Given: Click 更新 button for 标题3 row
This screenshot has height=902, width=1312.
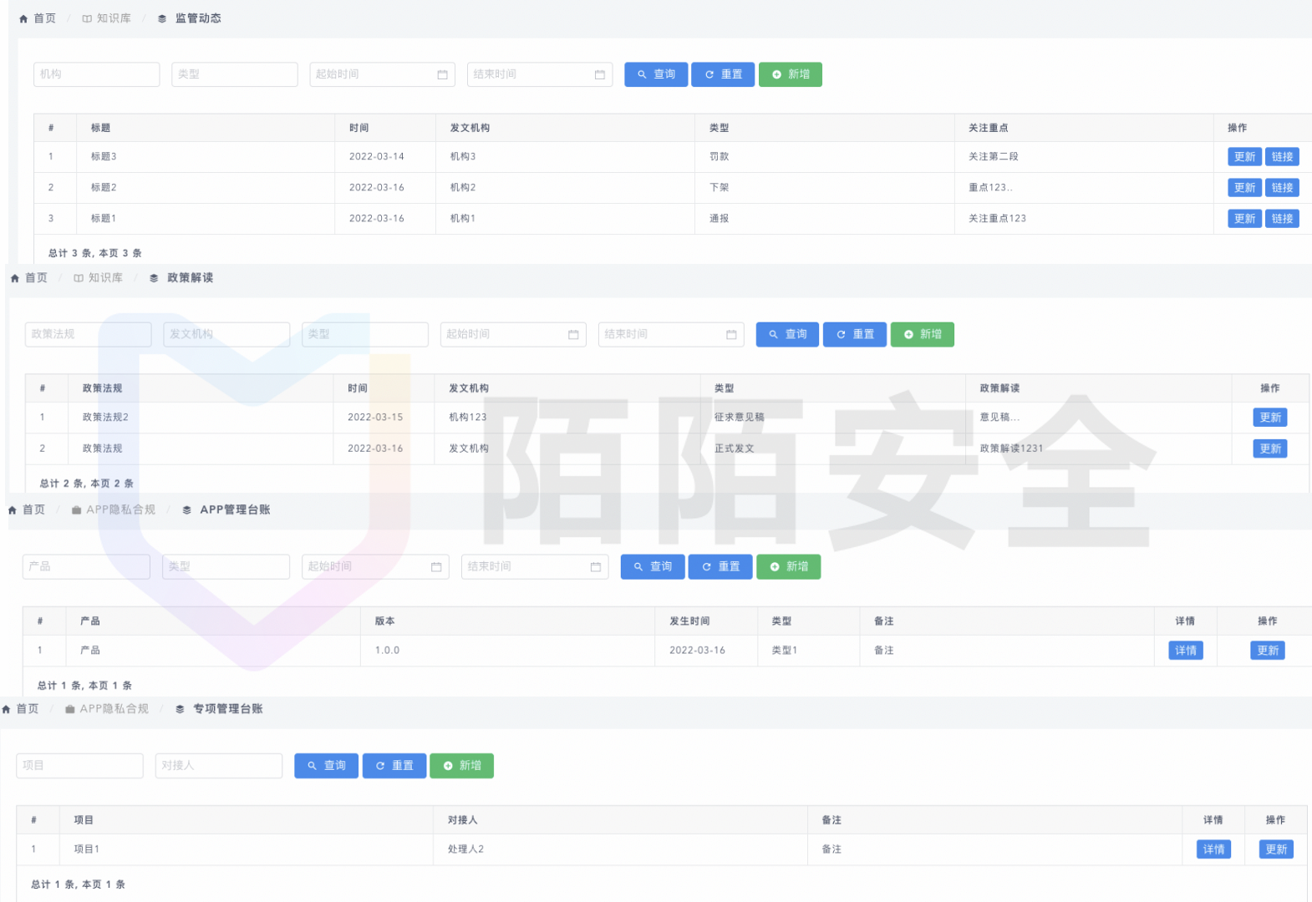Looking at the screenshot, I should 1244,157.
